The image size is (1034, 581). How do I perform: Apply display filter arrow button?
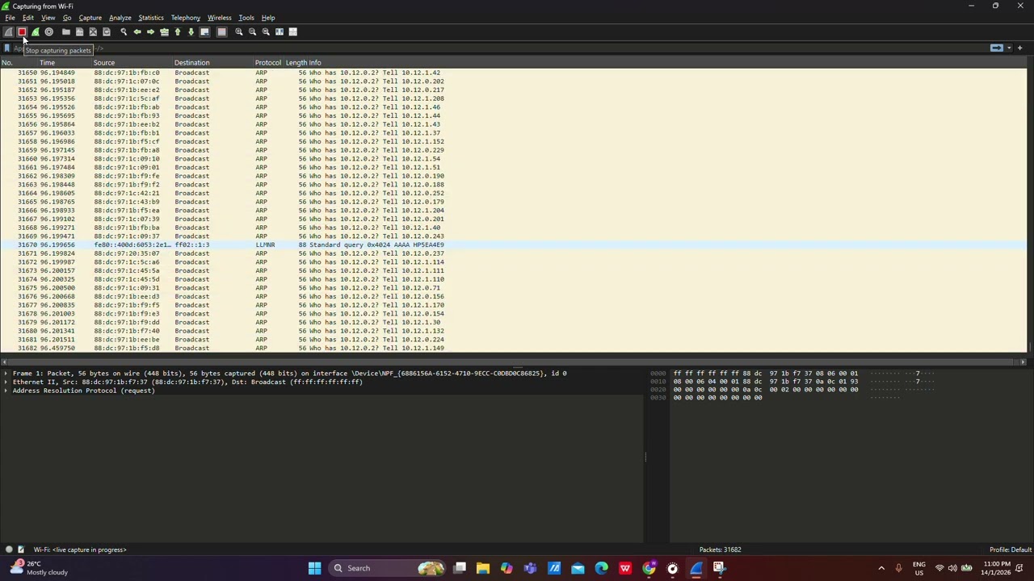[997, 48]
